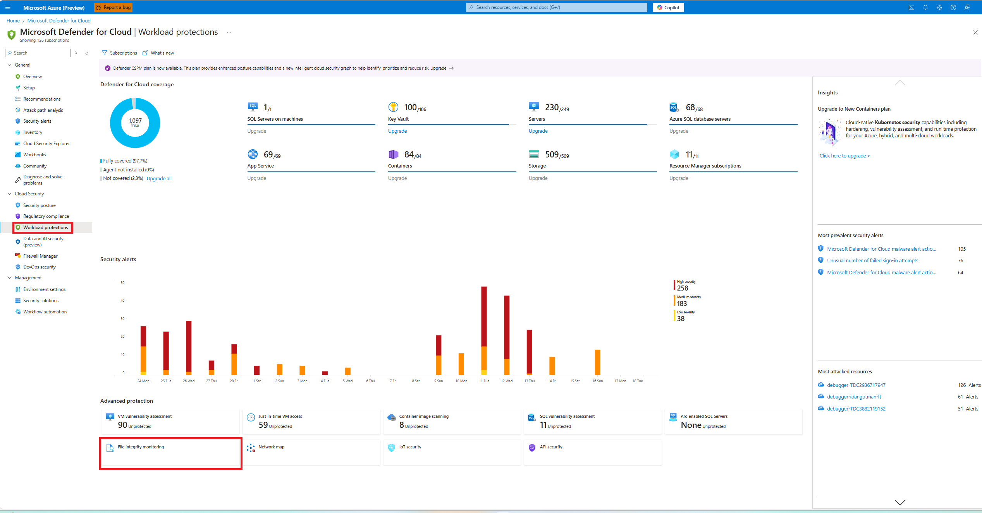Viewport: 982px width, 513px height.
Task: Click the Copilot button
Action: click(668, 7)
